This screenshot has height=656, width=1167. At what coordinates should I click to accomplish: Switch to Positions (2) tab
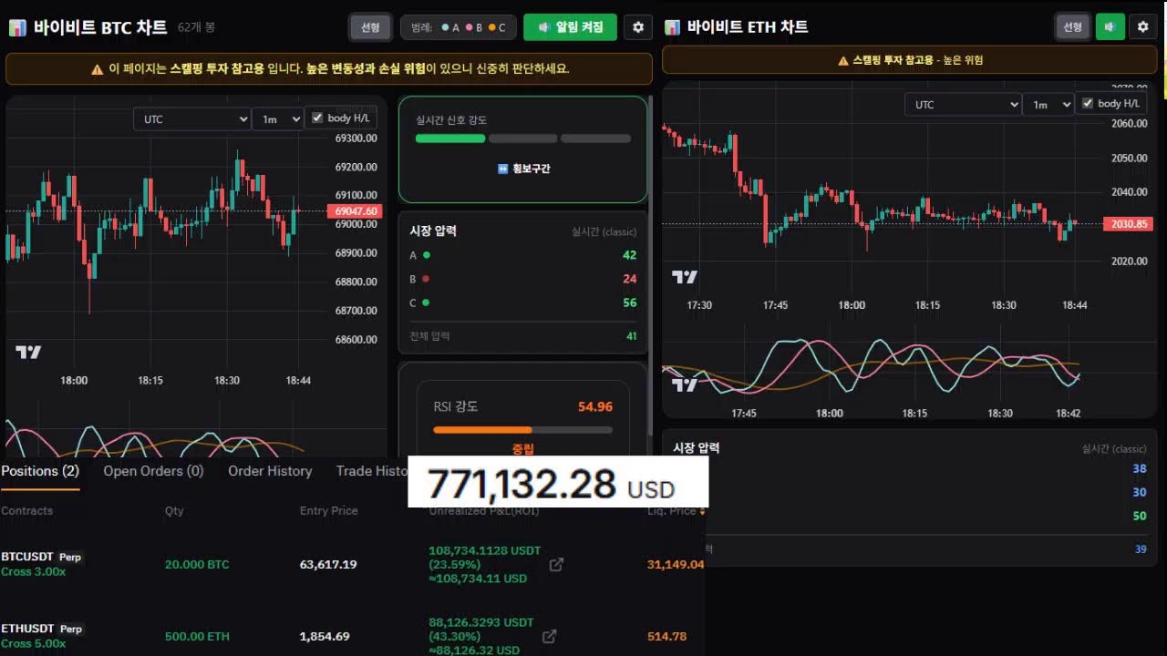tap(40, 471)
